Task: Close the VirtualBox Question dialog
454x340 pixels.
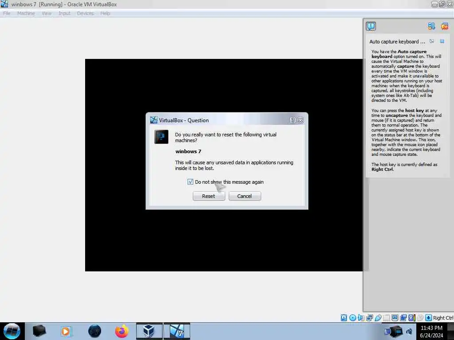Action: (x=301, y=120)
